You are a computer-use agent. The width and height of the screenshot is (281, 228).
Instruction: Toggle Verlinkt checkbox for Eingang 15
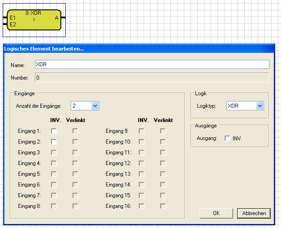163,195
